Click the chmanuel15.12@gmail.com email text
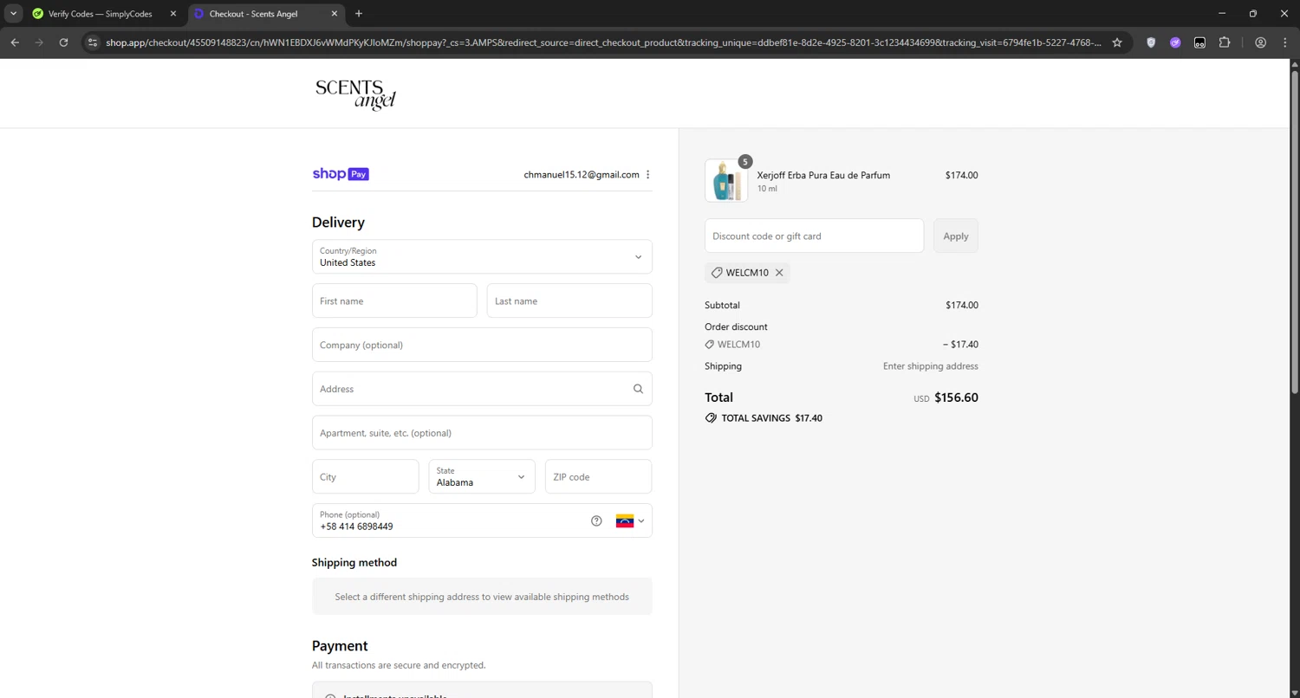 [582, 175]
